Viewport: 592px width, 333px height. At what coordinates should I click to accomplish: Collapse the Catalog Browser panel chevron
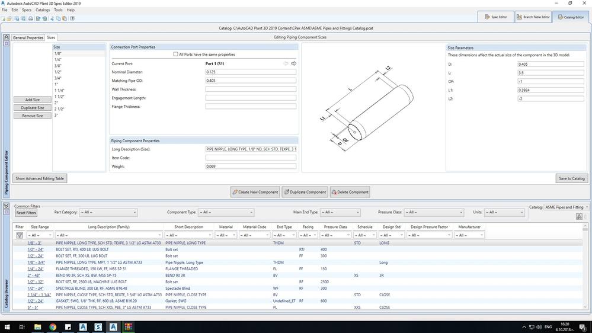click(7, 206)
